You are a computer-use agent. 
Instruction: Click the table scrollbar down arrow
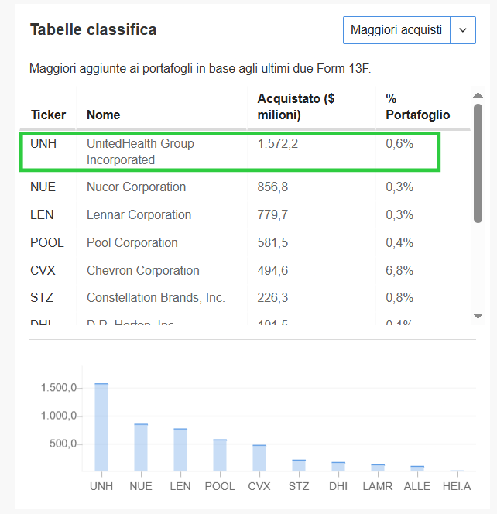pyautogui.click(x=478, y=316)
